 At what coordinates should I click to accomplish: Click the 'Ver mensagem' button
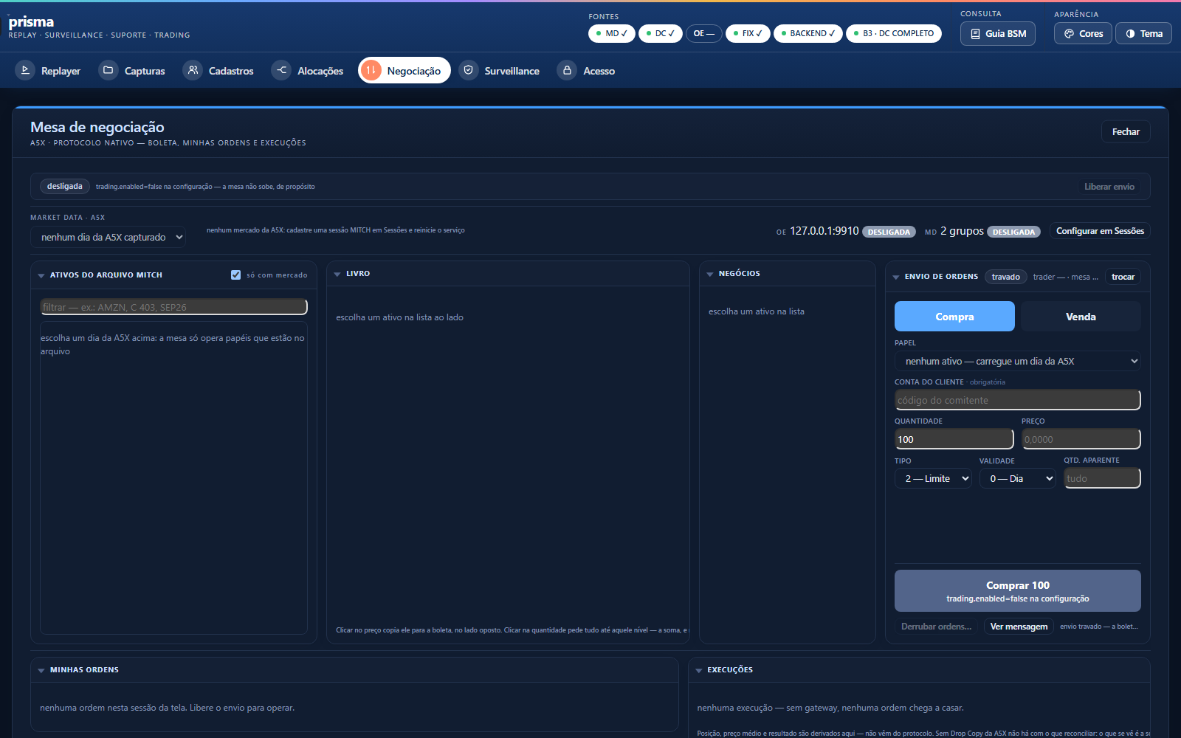click(1019, 627)
